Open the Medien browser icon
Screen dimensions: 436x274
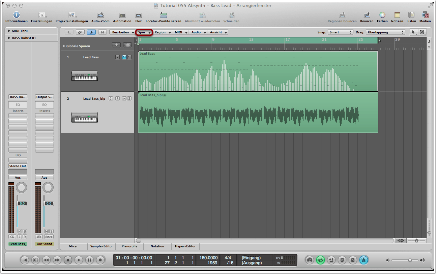pyautogui.click(x=425, y=15)
